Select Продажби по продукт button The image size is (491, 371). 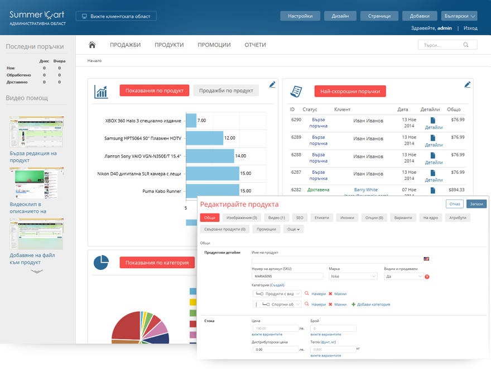(x=226, y=91)
